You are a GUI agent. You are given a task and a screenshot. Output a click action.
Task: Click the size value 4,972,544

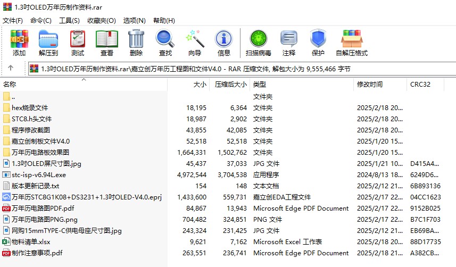point(192,175)
